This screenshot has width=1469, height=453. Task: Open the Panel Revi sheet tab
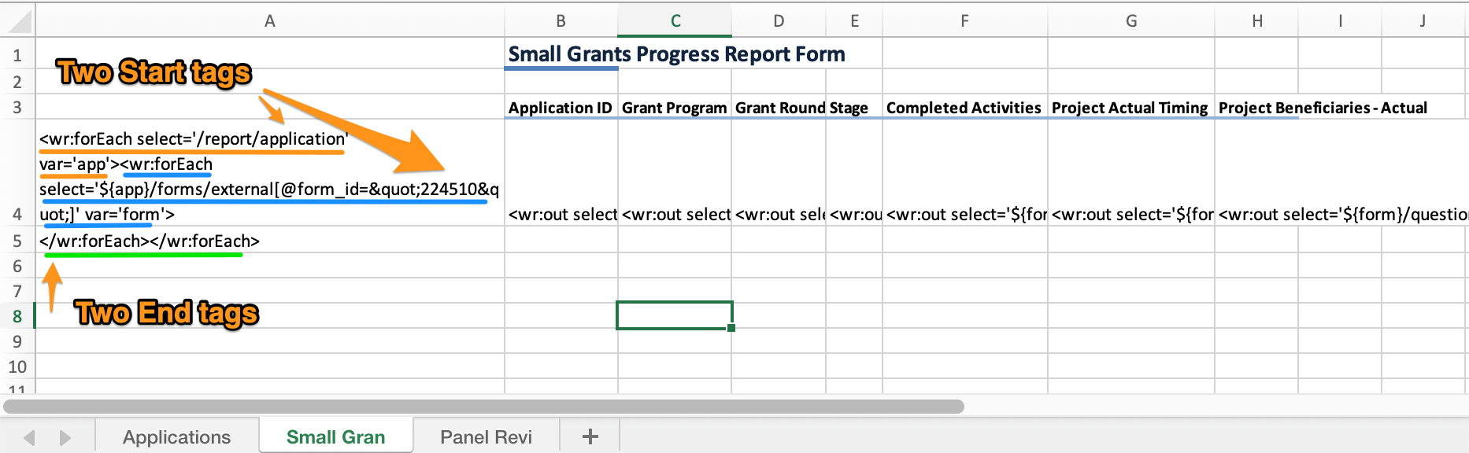point(486,437)
